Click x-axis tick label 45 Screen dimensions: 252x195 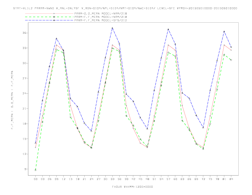point(140,179)
